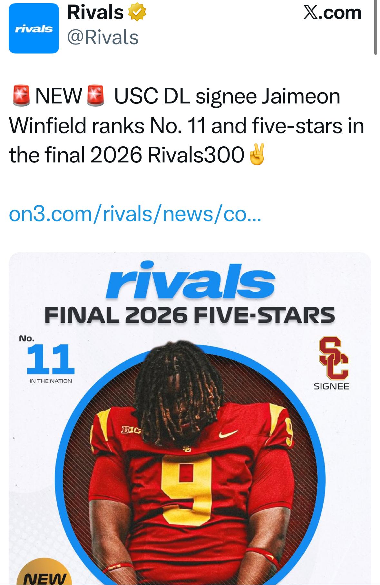Viewport: 380px width, 585px height.
Task: Click the victory hand emoji
Action: coord(257,155)
